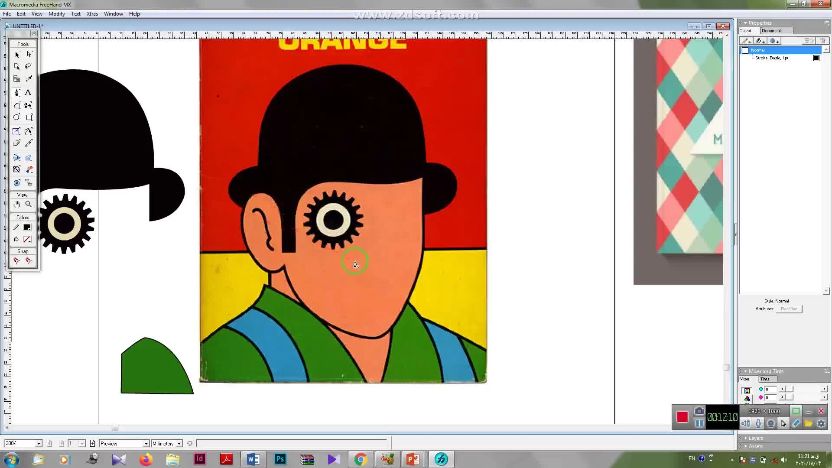Click the cyan value input field
This screenshot has height=468, width=832.
(x=770, y=389)
